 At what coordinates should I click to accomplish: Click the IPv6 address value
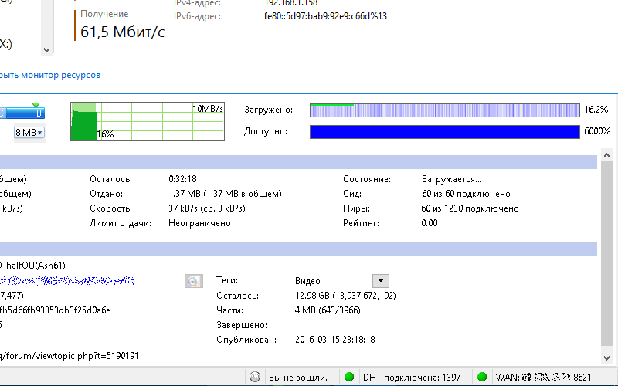[326, 16]
